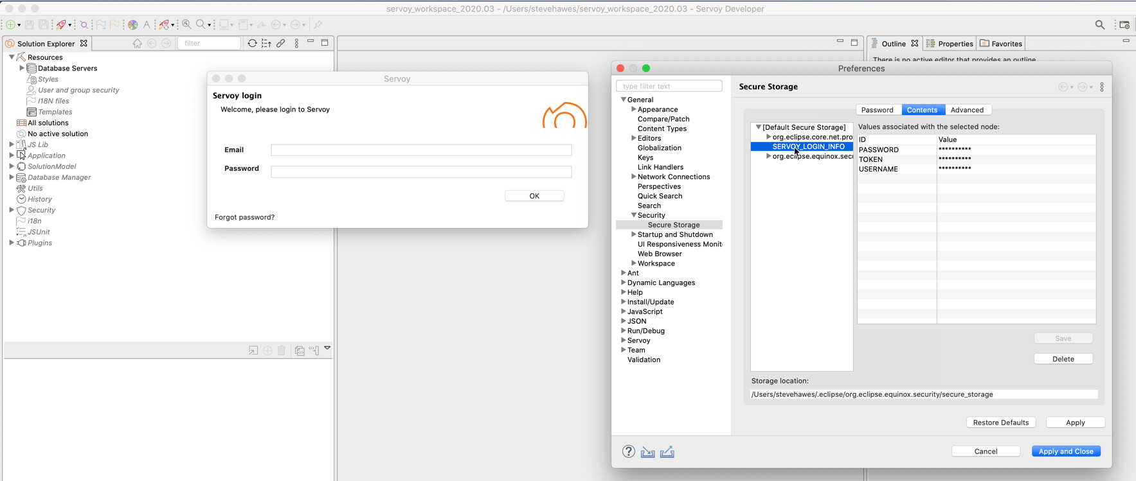
Task: Click Solution Explorer home icon
Action: click(138, 43)
